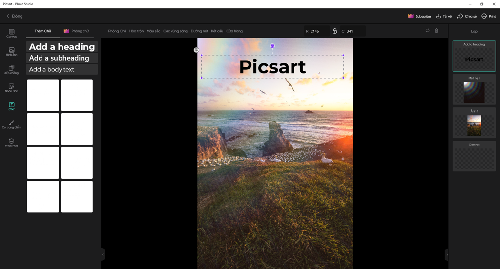Select the Canvas layer thumbnail

474,156
